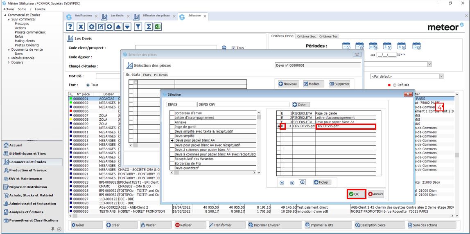Select the daily (J) period calendar icon
This screenshot has height=234, width=470.
[x=346, y=46]
